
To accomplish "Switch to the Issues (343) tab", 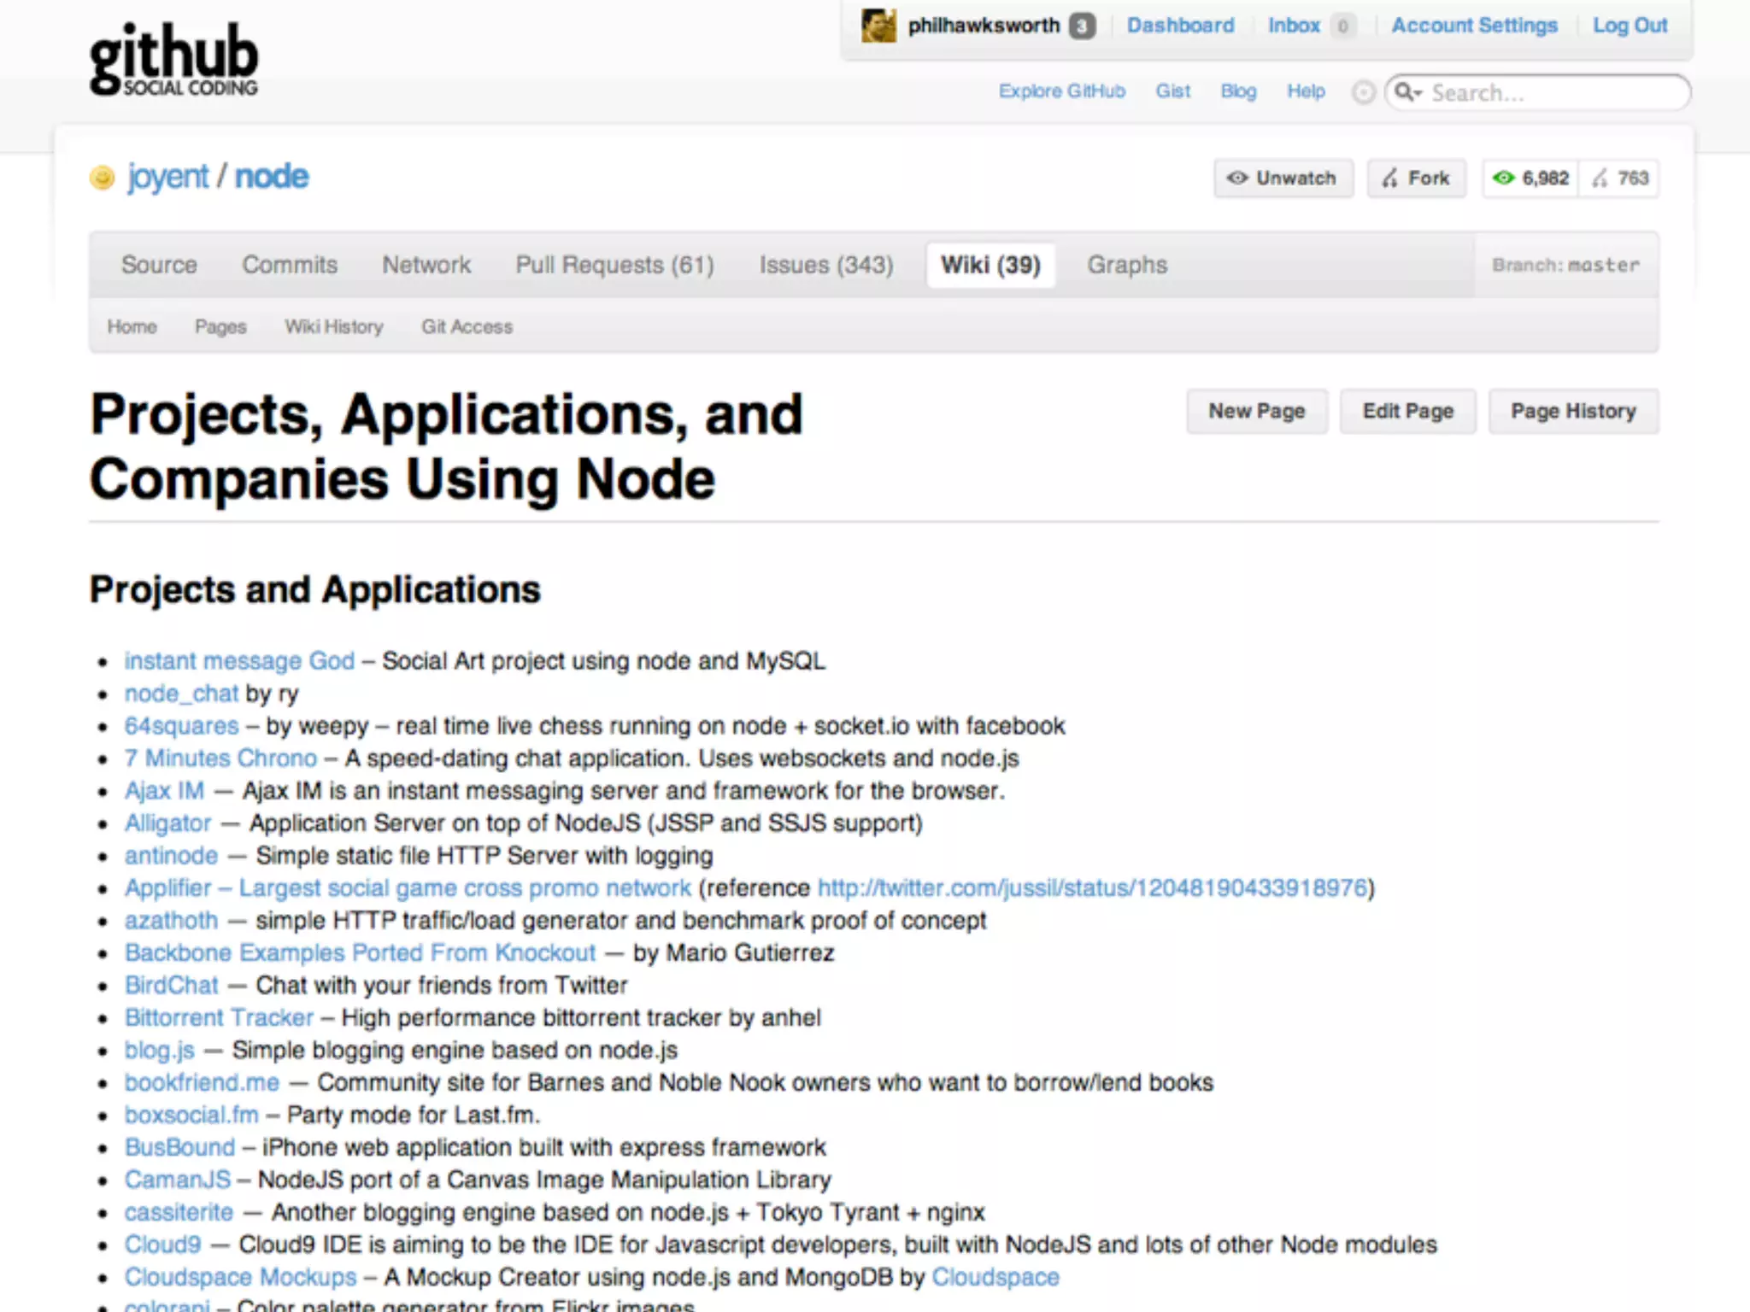I will point(825,265).
